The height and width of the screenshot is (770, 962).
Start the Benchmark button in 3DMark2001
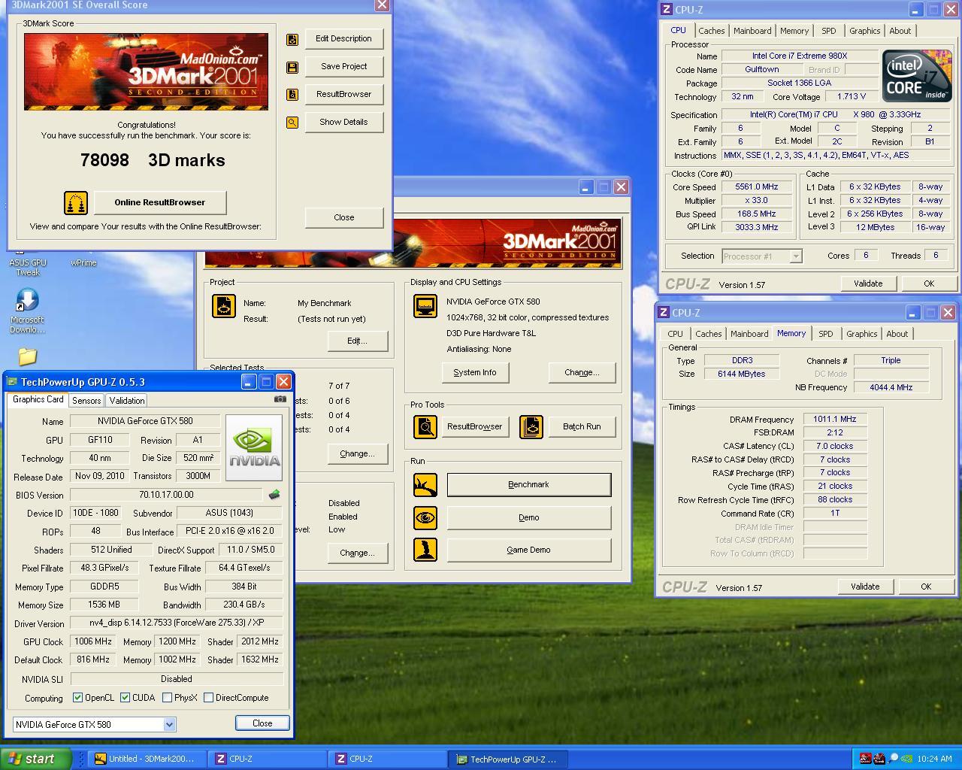pos(528,485)
